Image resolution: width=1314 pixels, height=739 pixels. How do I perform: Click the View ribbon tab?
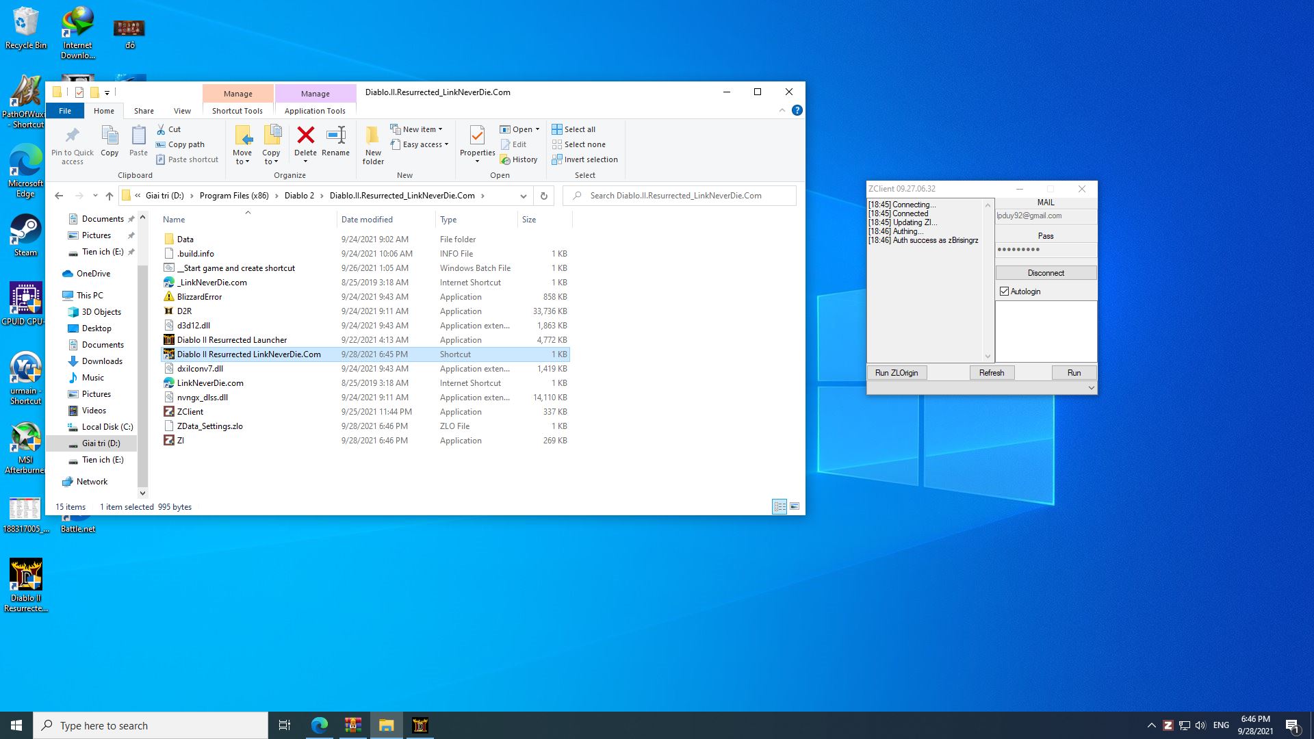(x=181, y=110)
